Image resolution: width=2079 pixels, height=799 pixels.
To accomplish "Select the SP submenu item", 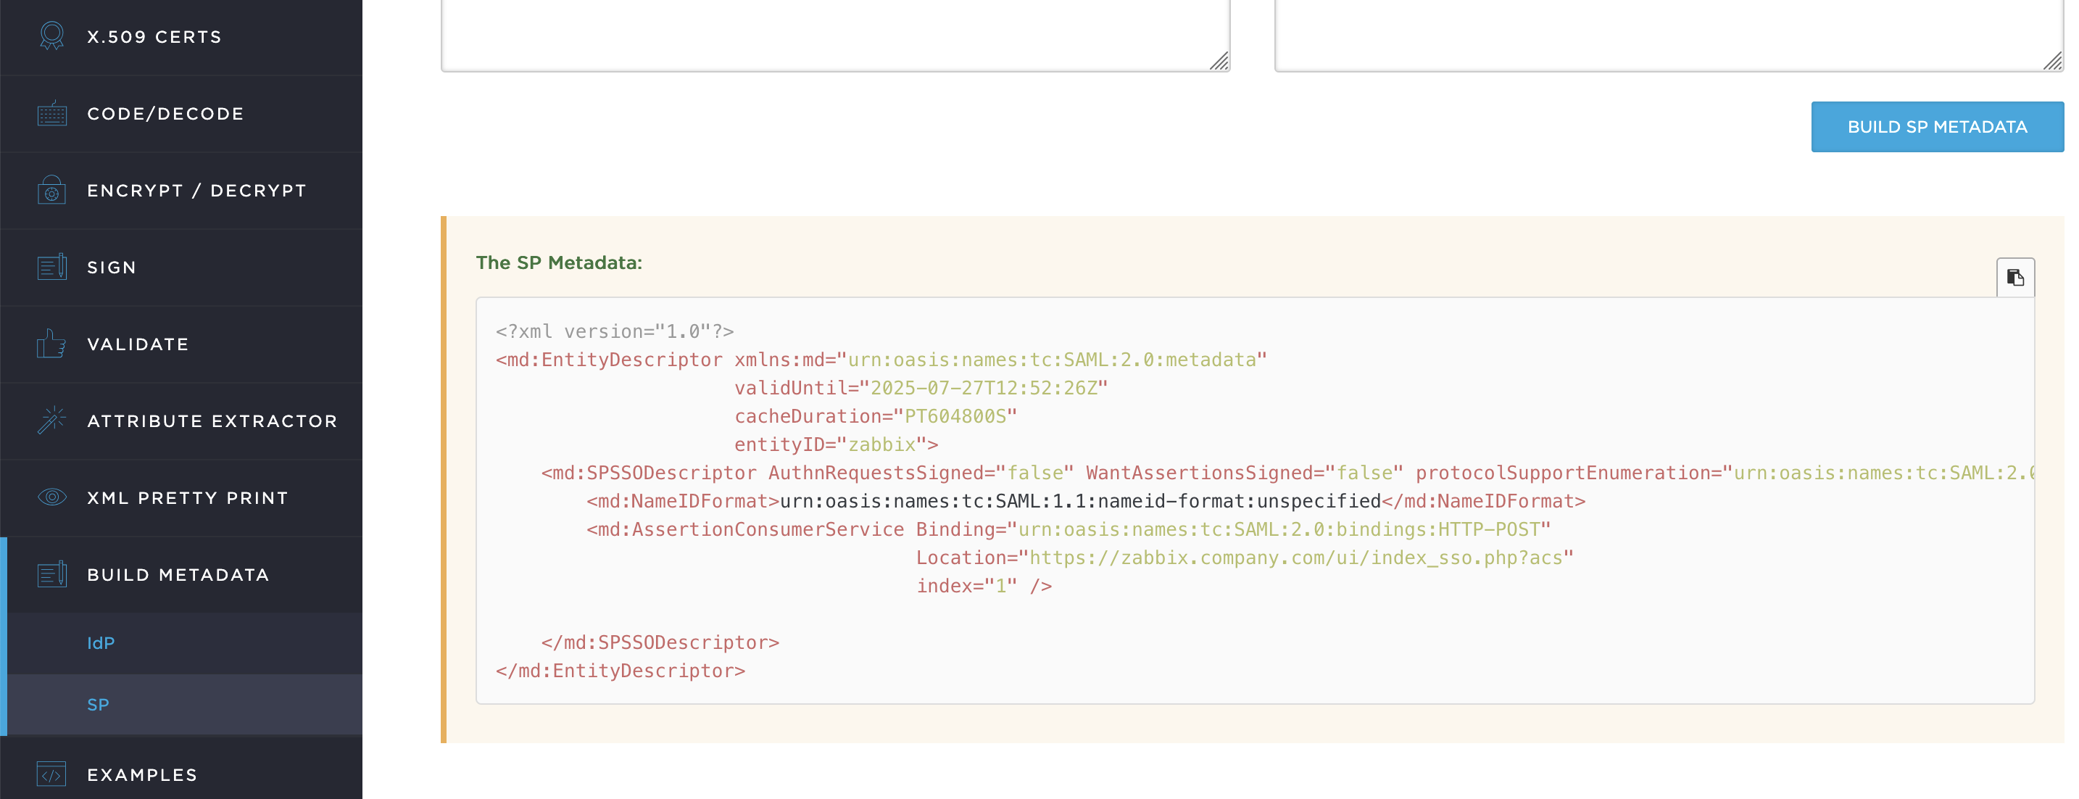I will [x=98, y=705].
